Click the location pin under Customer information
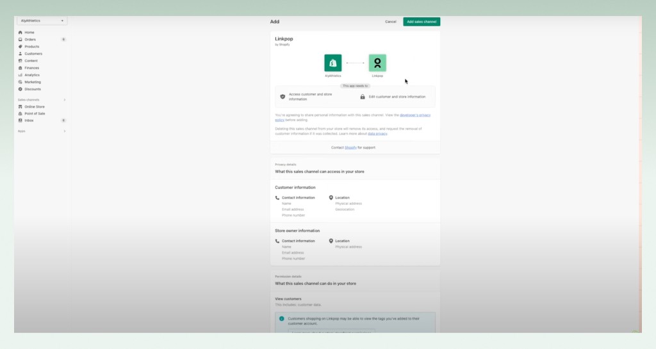Viewport: 656px width, 349px height. pos(331,198)
